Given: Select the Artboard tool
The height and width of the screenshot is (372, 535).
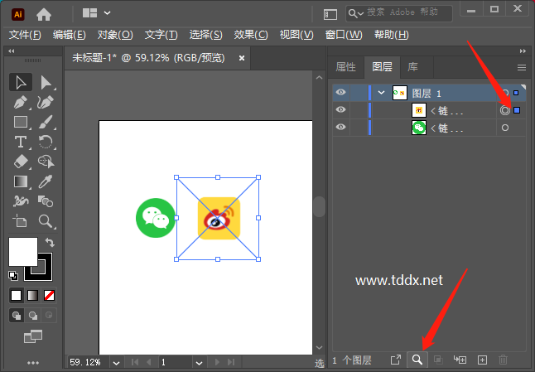Looking at the screenshot, I should pos(21,221).
